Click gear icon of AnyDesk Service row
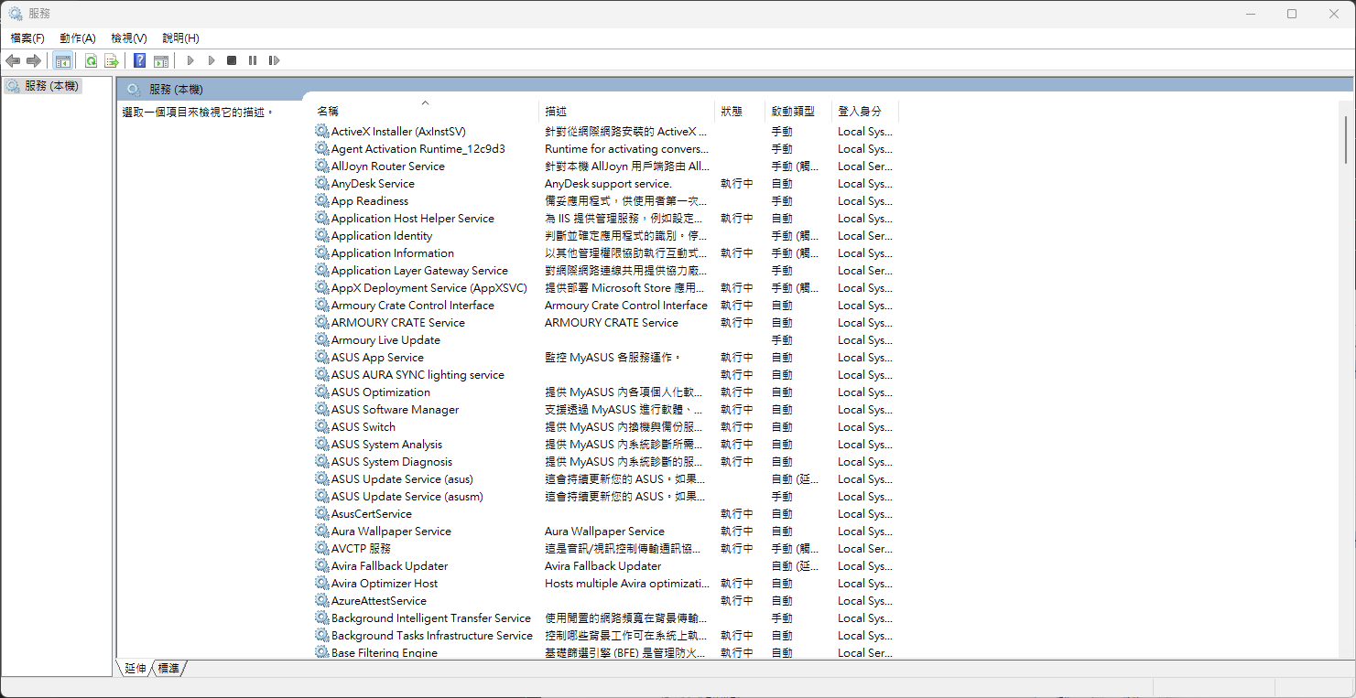The image size is (1356, 698). (x=322, y=184)
